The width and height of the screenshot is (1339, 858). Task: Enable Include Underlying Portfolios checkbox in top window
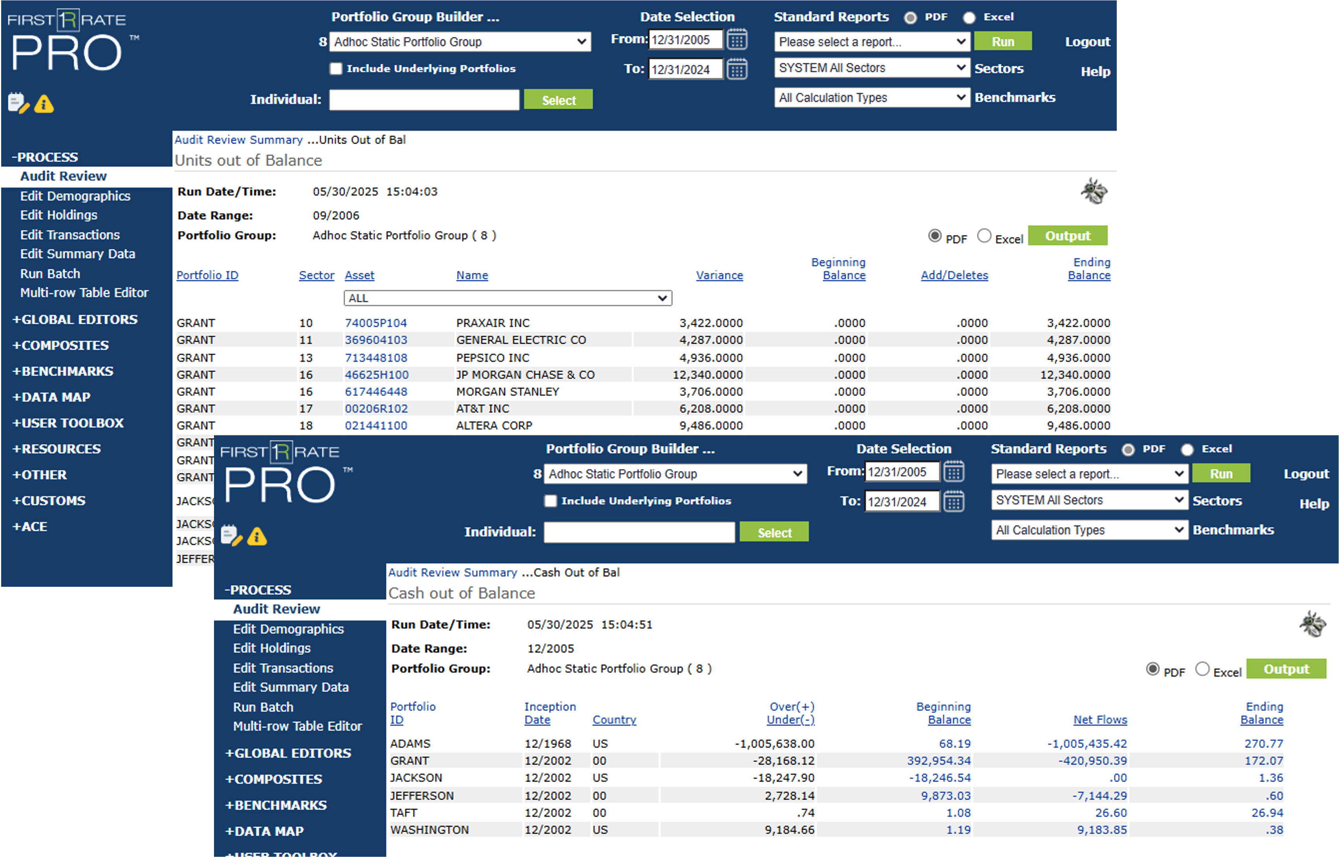pos(335,69)
